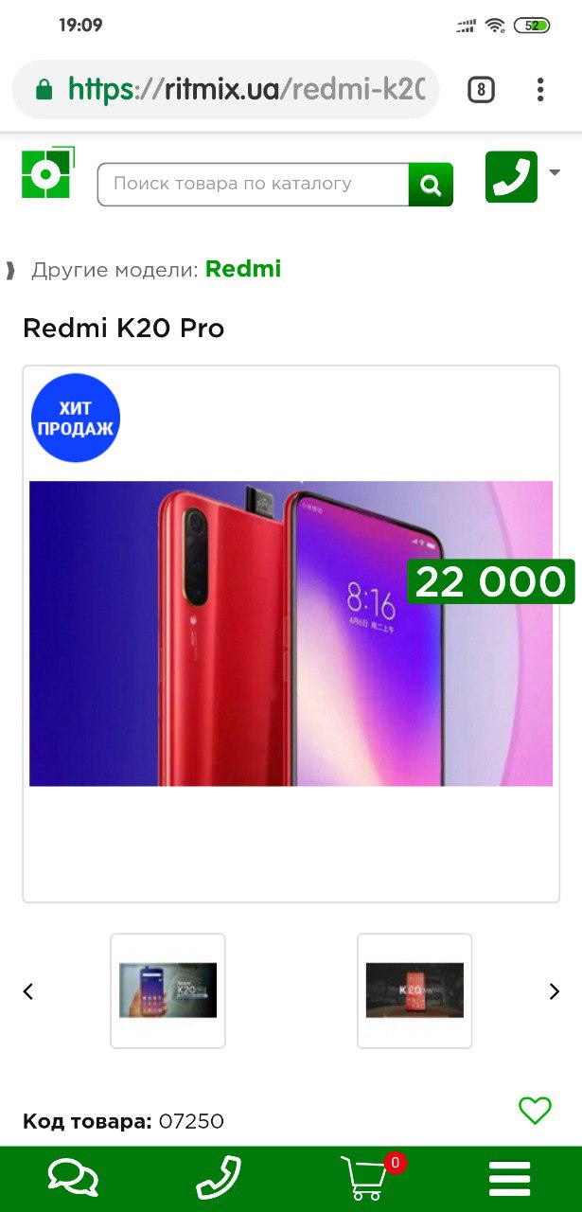Image resolution: width=582 pixels, height=1212 pixels.
Task: Tap the green search magnifier button
Action: 431,185
